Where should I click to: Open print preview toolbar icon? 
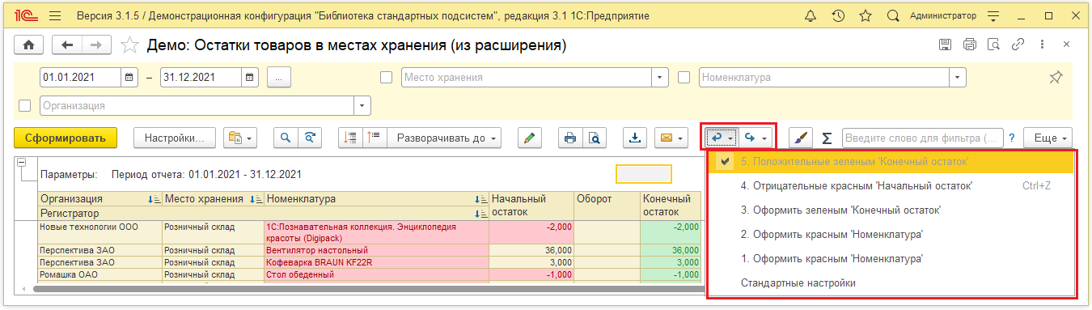pyautogui.click(x=594, y=138)
